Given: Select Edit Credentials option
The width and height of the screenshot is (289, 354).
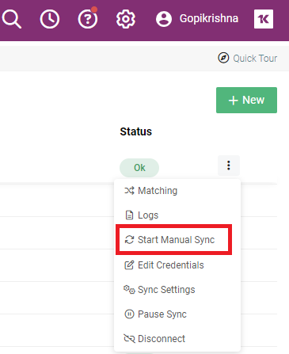Looking at the screenshot, I should click(177, 265).
